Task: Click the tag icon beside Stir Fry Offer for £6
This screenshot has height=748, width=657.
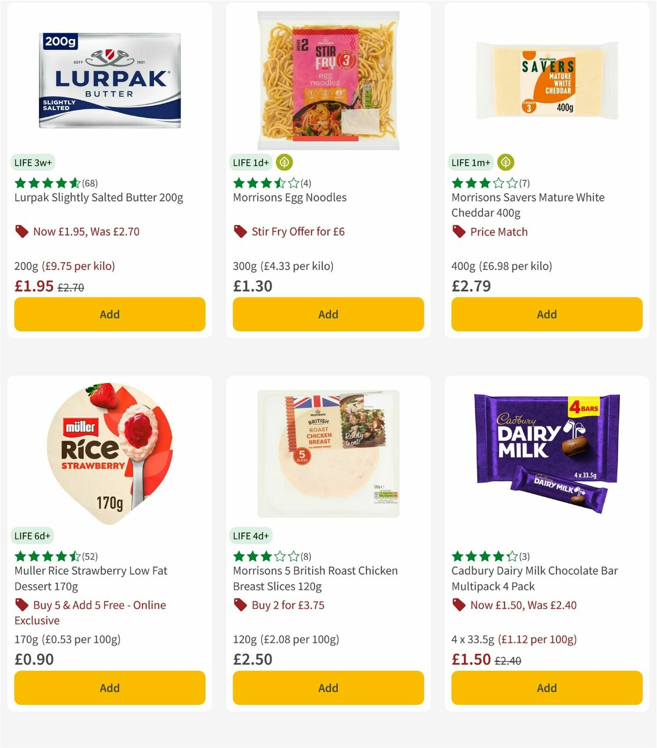Action: [240, 231]
